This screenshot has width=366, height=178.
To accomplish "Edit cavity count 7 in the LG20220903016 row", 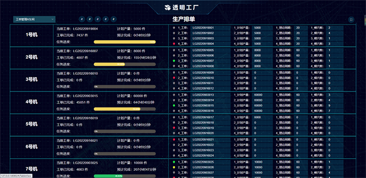I will click(x=335, y=111).
